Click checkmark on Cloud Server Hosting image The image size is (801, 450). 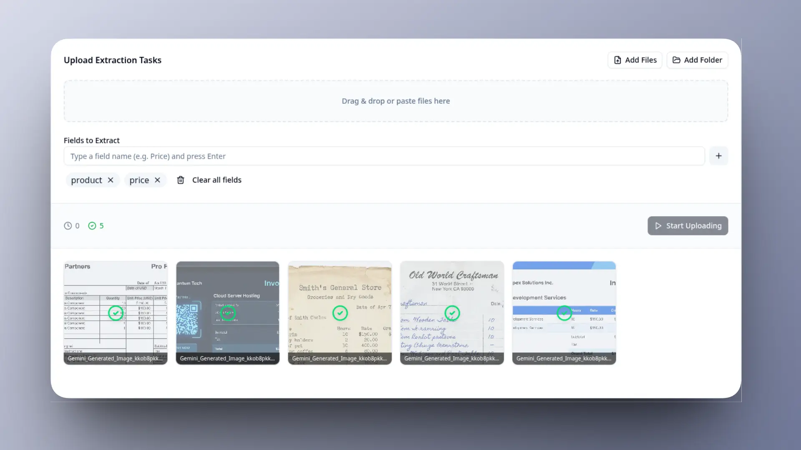tap(228, 313)
